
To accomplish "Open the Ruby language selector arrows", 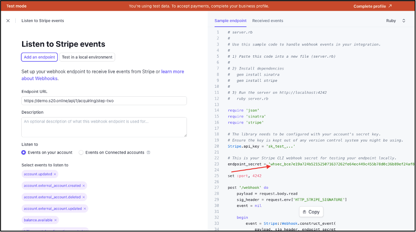I will (404, 21).
